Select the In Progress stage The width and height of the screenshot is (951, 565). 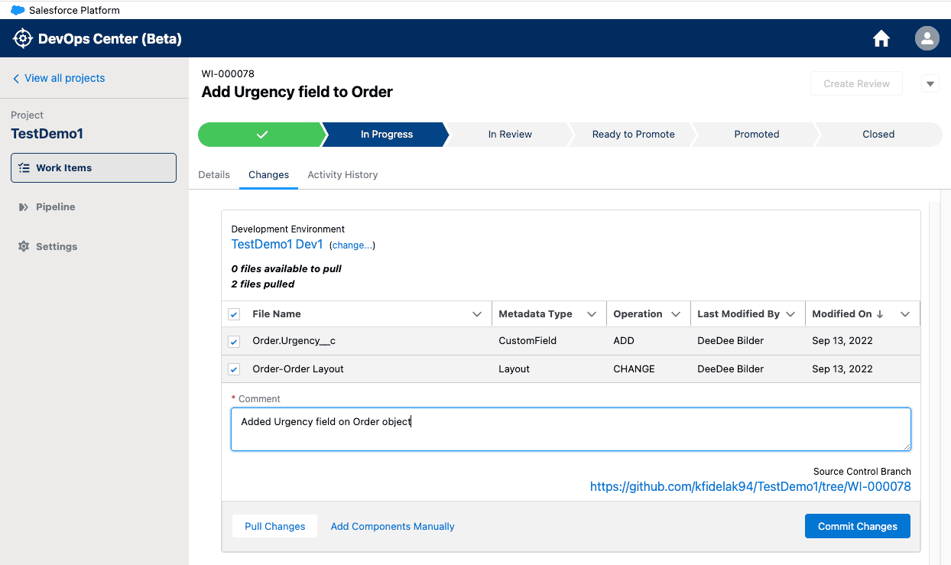point(386,135)
